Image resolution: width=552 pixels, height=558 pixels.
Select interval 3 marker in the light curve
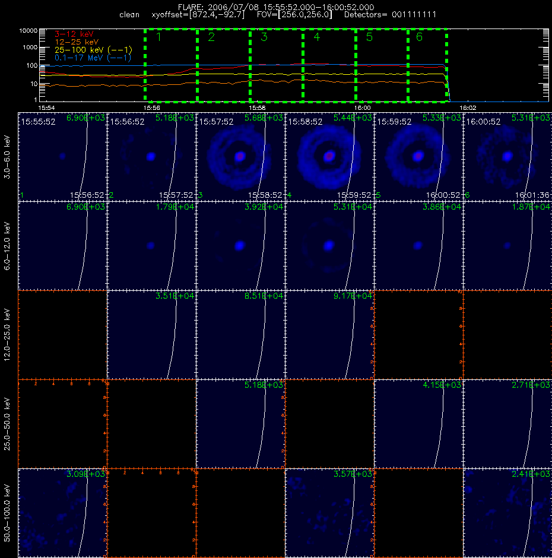(264, 37)
